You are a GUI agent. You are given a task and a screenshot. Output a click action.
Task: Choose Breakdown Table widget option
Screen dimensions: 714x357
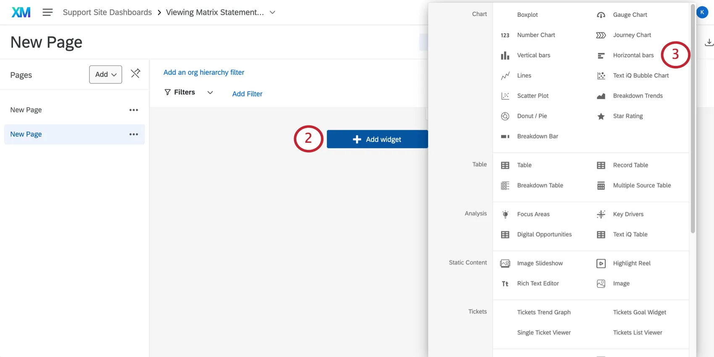[x=540, y=186]
